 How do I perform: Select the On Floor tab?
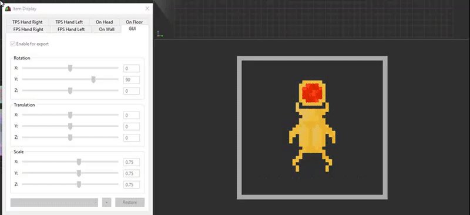134,22
